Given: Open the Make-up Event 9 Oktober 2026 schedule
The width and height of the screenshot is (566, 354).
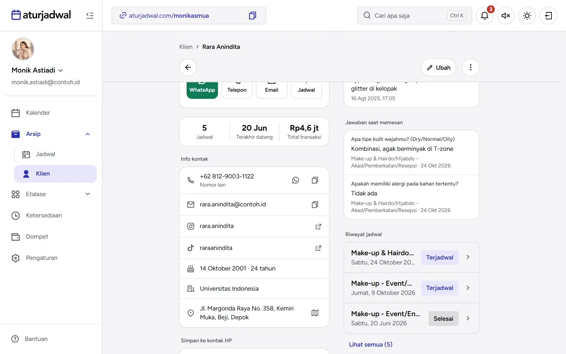Looking at the screenshot, I should pos(411,288).
